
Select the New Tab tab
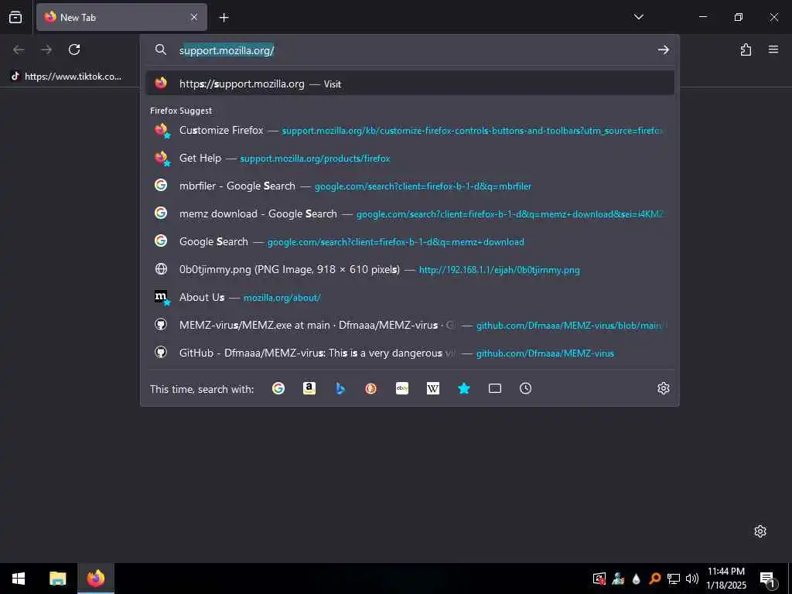[x=121, y=17]
